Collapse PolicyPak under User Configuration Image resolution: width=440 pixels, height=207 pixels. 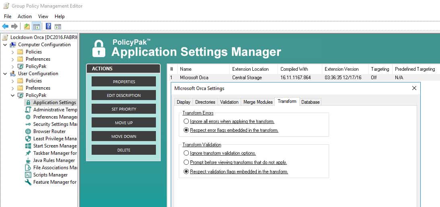(x=12, y=95)
